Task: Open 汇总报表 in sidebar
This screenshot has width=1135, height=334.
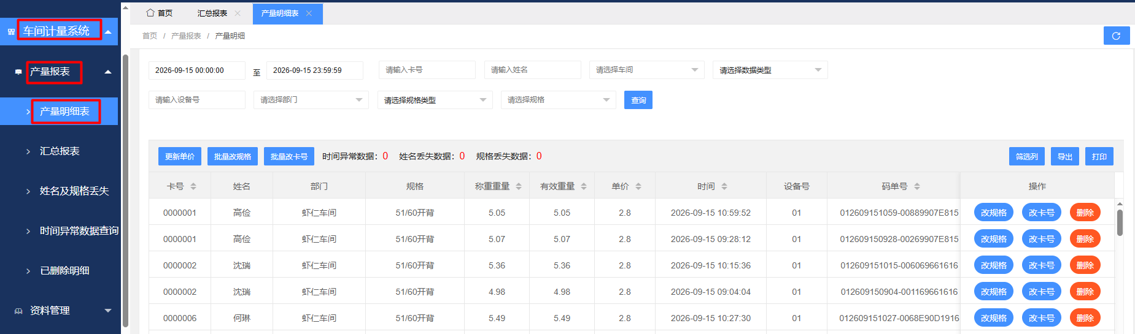Action: pos(59,151)
